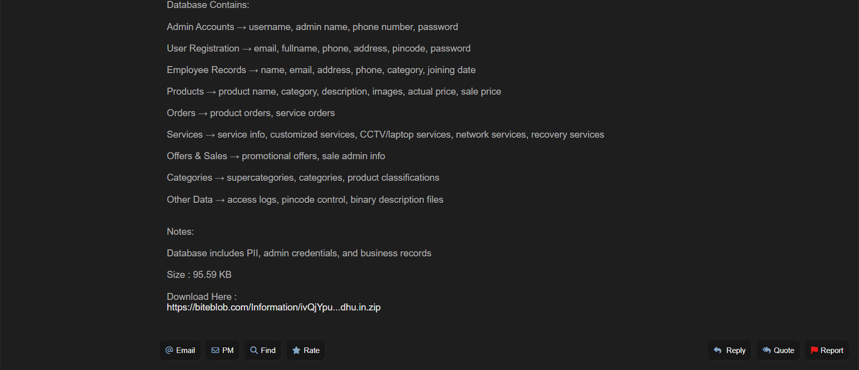This screenshot has width=859, height=370.
Task: Click the "Admin Accounts" description line
Action: [312, 27]
